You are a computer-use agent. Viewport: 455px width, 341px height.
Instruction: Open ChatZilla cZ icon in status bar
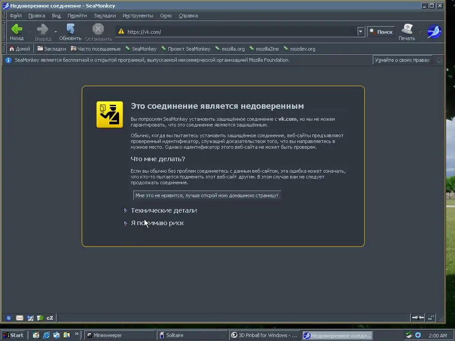pyautogui.click(x=50, y=318)
